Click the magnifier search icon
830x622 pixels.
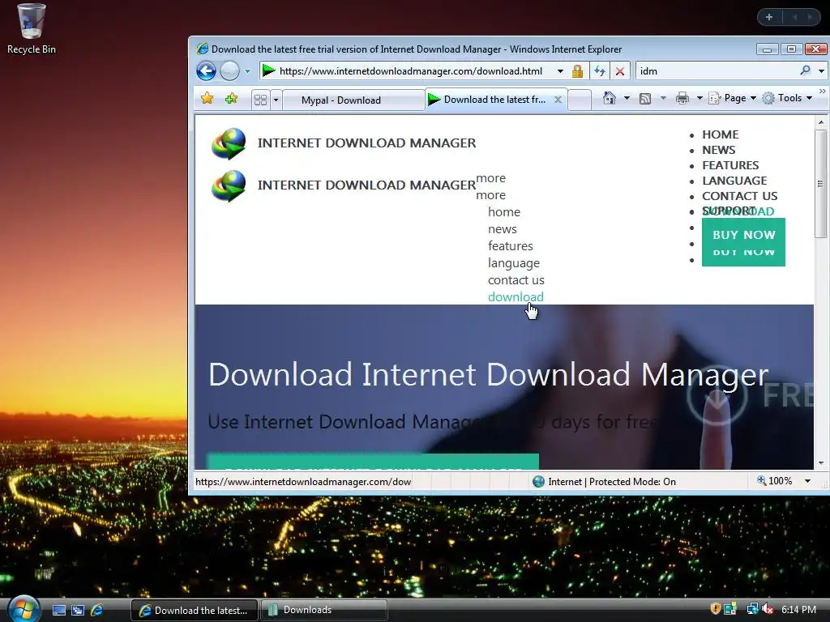pyautogui.click(x=805, y=70)
